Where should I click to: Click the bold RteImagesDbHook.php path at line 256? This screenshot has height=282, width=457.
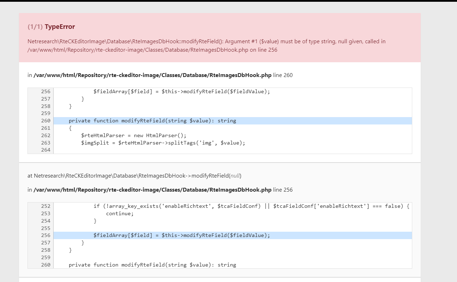coord(152,190)
